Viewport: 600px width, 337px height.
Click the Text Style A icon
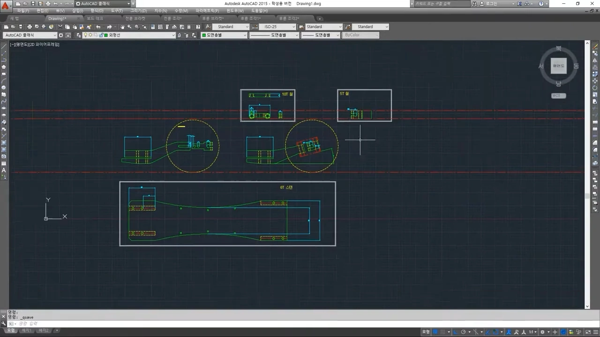tap(208, 27)
